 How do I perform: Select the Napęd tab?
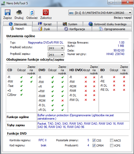coord(17,29)
